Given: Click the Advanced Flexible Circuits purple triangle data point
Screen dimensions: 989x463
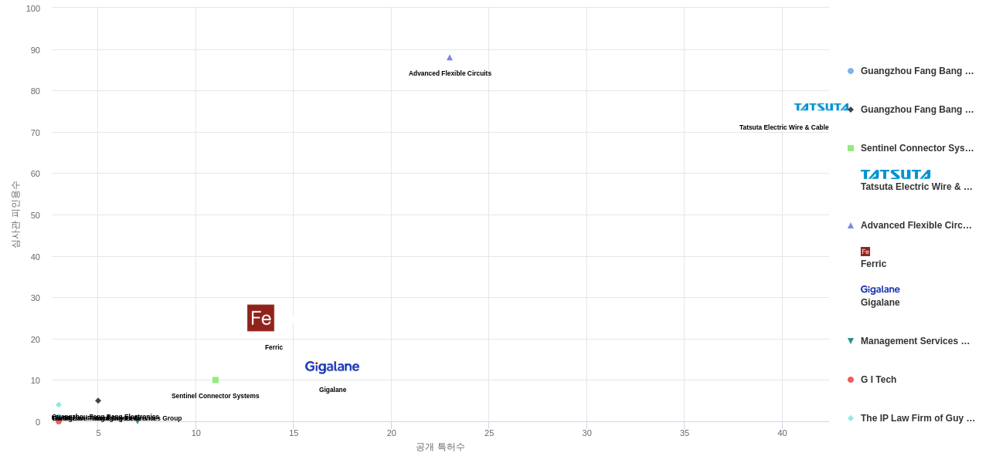Looking at the screenshot, I should pyautogui.click(x=450, y=58).
